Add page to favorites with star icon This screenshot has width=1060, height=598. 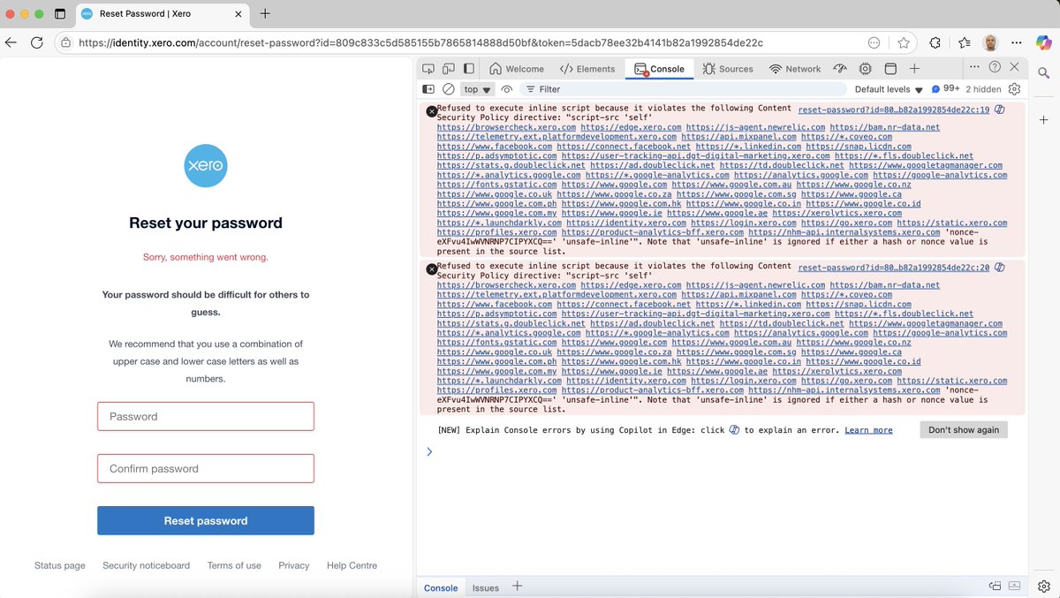coord(904,42)
